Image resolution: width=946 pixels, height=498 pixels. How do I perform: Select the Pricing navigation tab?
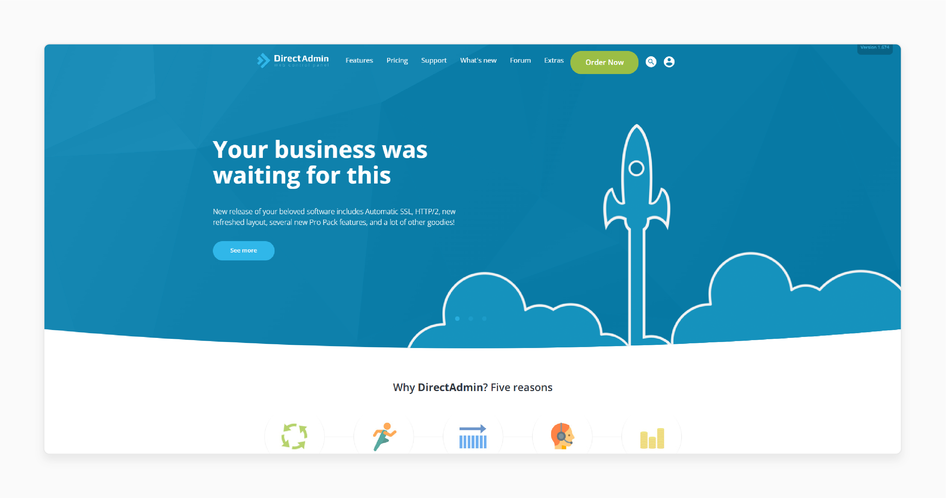(x=397, y=61)
